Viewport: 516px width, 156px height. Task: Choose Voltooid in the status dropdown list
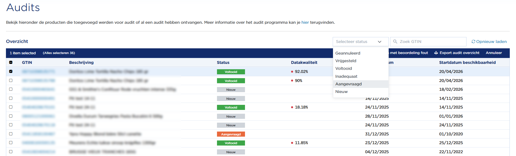pyautogui.click(x=361, y=68)
